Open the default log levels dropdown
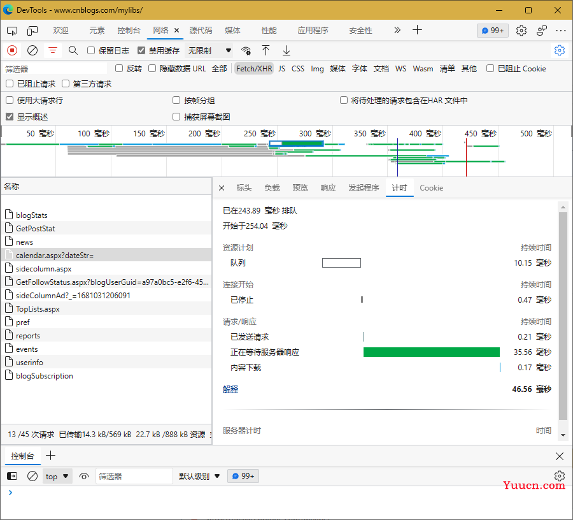The image size is (573, 520). tap(199, 476)
